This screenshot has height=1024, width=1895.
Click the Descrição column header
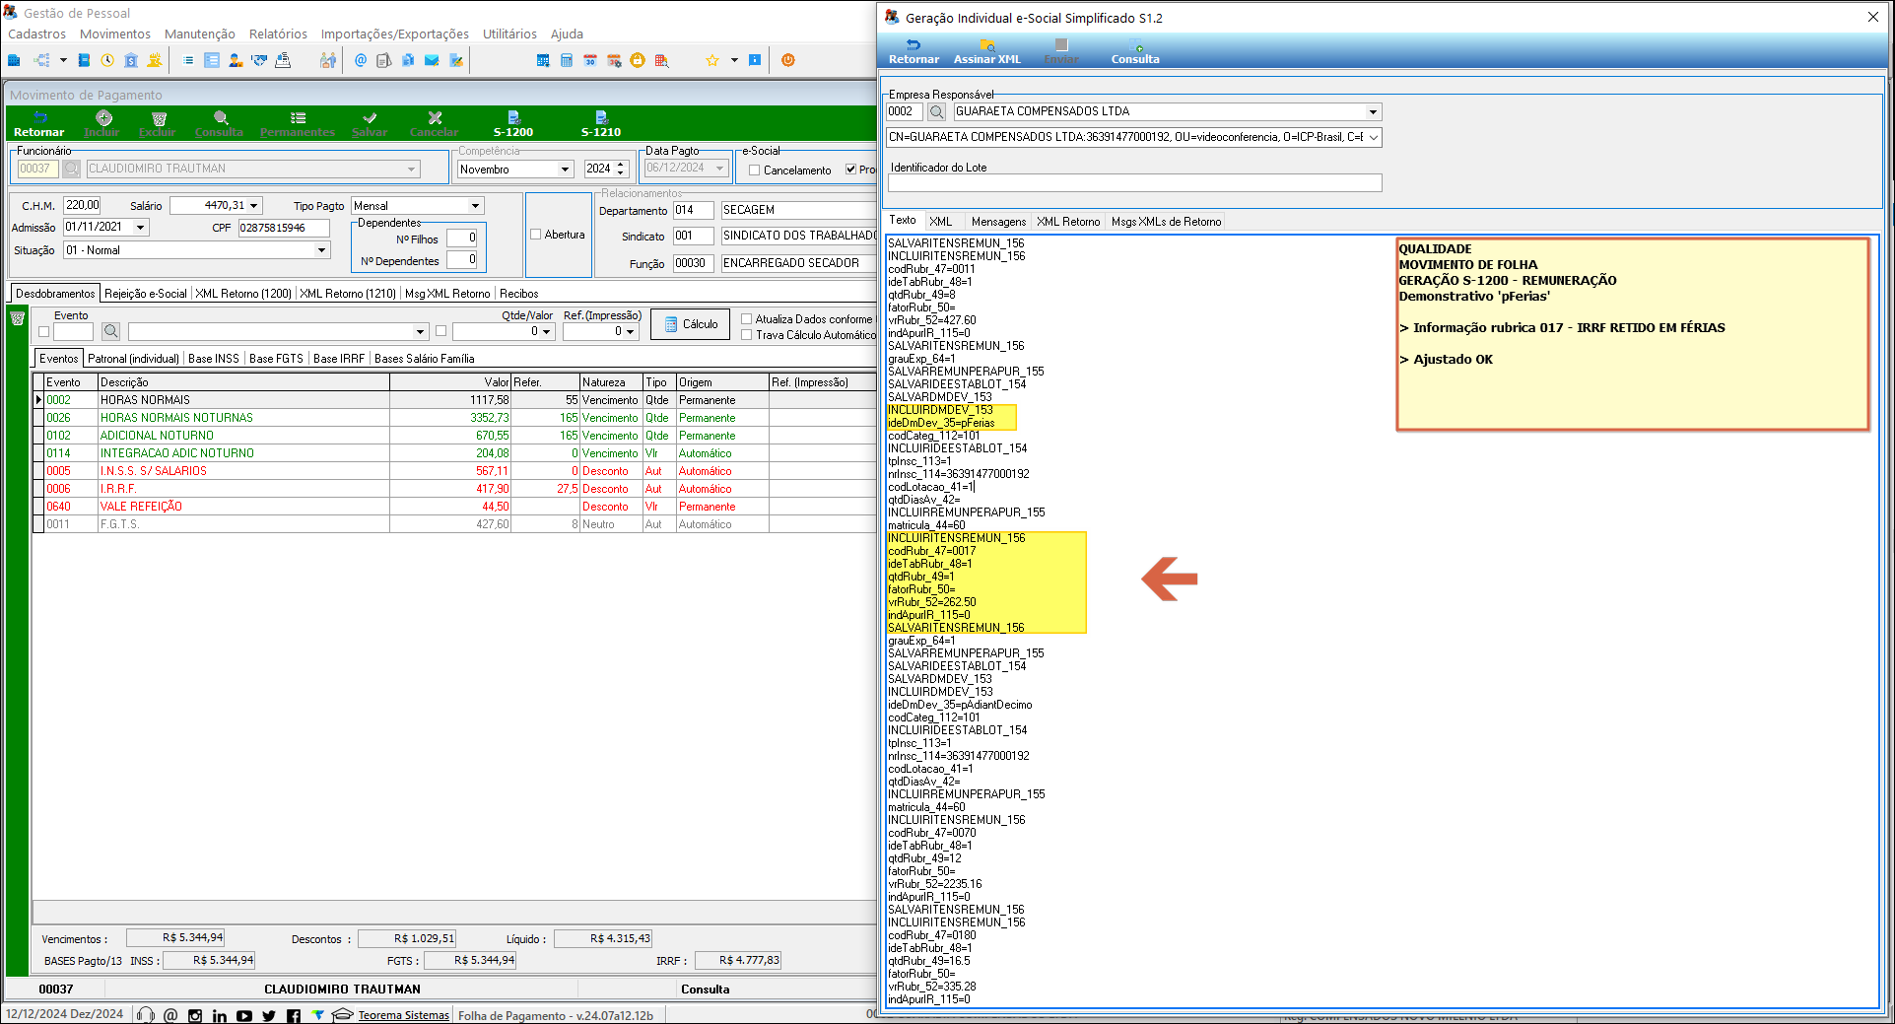pyautogui.click(x=242, y=382)
